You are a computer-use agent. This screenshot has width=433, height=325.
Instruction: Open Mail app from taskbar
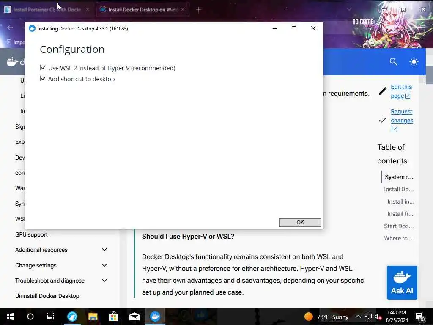click(x=134, y=317)
